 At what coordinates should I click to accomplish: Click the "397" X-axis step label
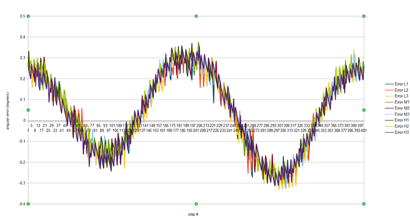pos(360,125)
